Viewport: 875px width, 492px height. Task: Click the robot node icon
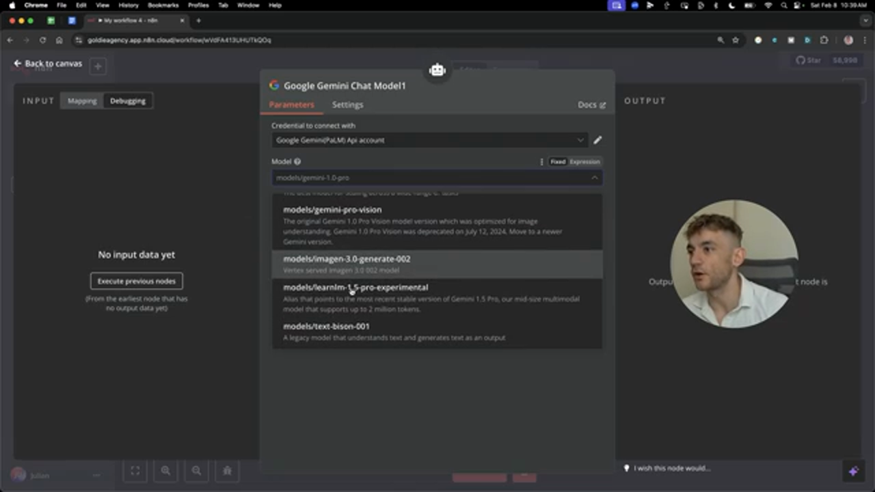pos(437,70)
